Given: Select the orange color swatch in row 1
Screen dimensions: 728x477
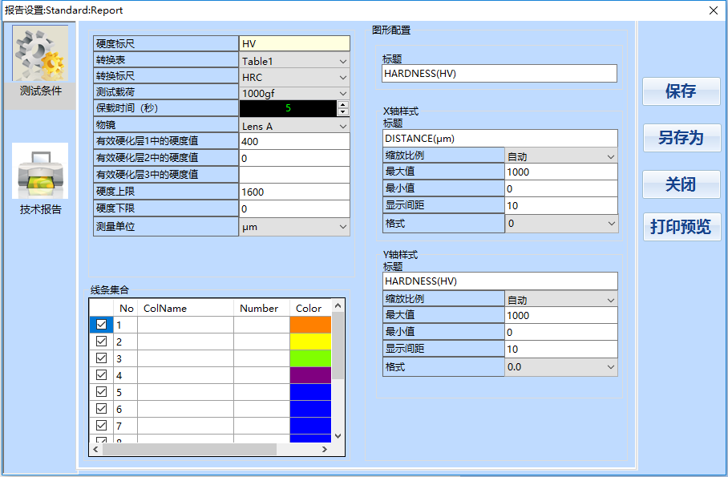Looking at the screenshot, I should 309,325.
